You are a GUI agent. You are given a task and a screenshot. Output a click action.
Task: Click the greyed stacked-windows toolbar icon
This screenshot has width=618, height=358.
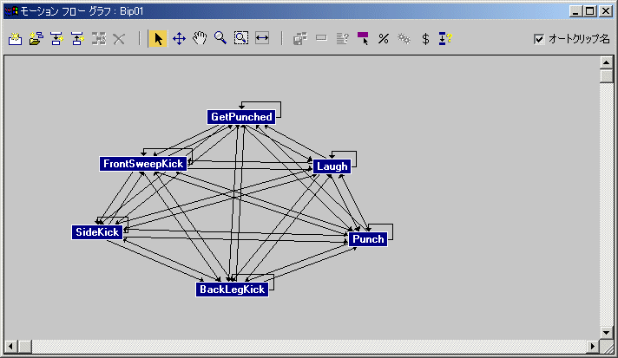pyautogui.click(x=300, y=38)
